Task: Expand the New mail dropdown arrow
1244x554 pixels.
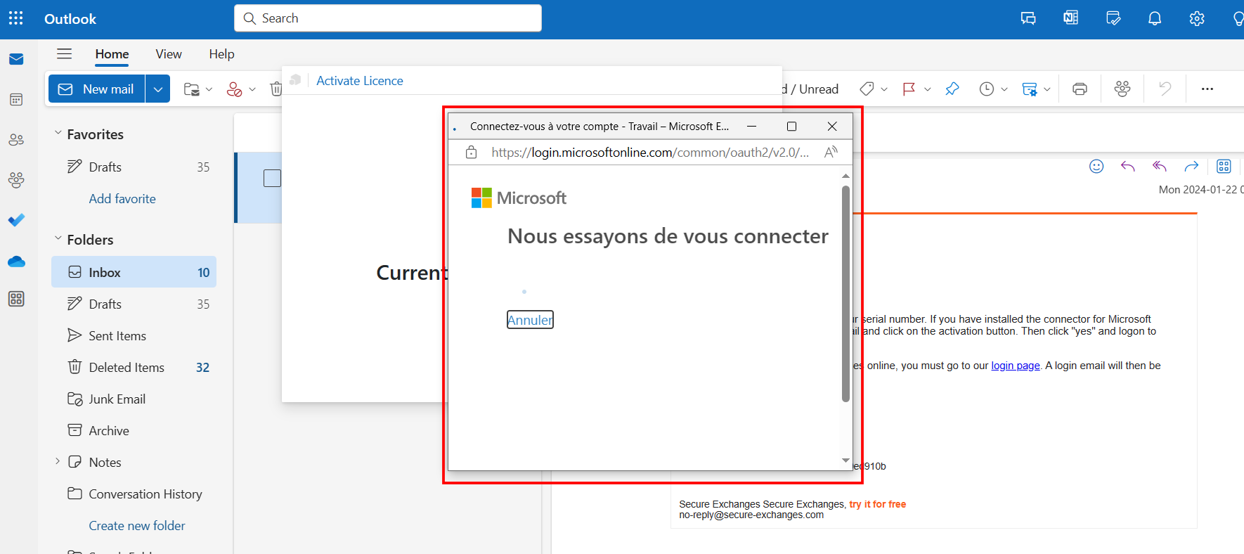Action: (x=158, y=89)
